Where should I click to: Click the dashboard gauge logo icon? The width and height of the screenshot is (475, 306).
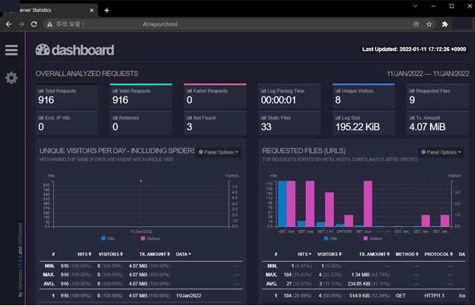pyautogui.click(x=43, y=50)
